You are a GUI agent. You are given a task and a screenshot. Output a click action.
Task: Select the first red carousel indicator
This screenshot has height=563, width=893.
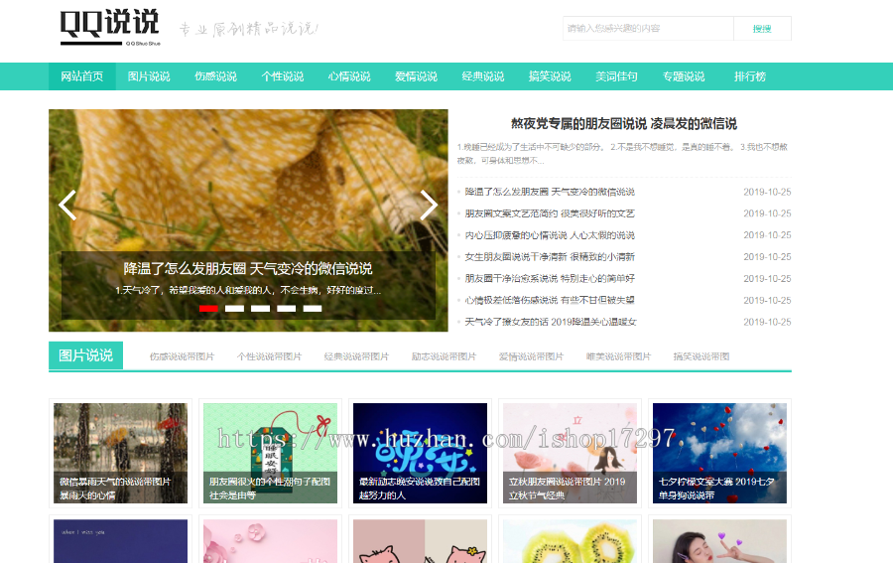tap(208, 308)
